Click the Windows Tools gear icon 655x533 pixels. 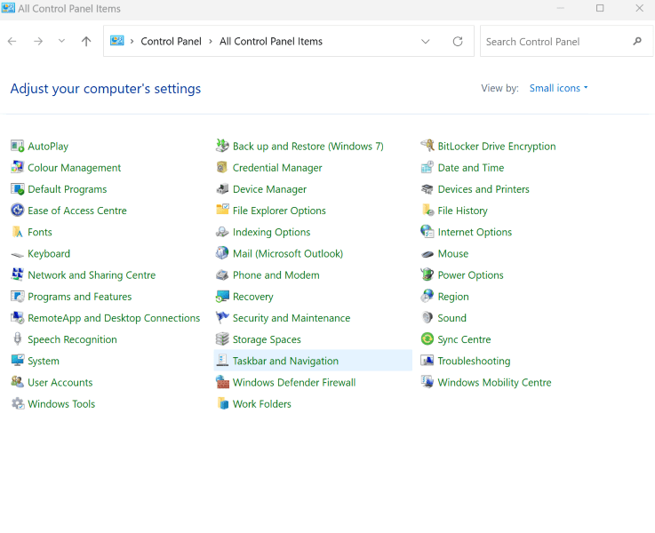(17, 404)
